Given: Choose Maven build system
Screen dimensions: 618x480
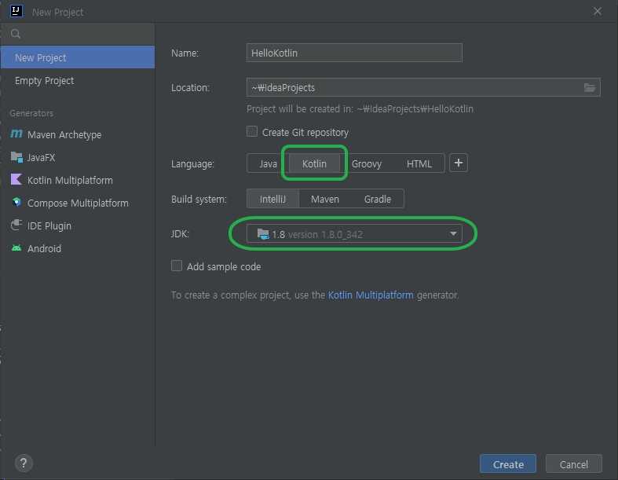Looking at the screenshot, I should [x=325, y=200].
